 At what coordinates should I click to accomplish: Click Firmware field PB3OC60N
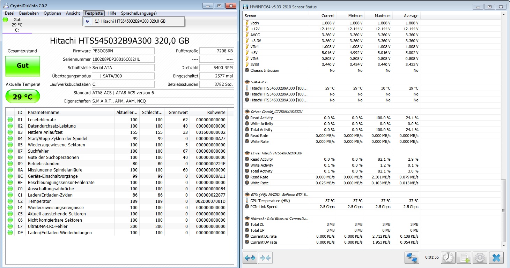click(x=123, y=51)
